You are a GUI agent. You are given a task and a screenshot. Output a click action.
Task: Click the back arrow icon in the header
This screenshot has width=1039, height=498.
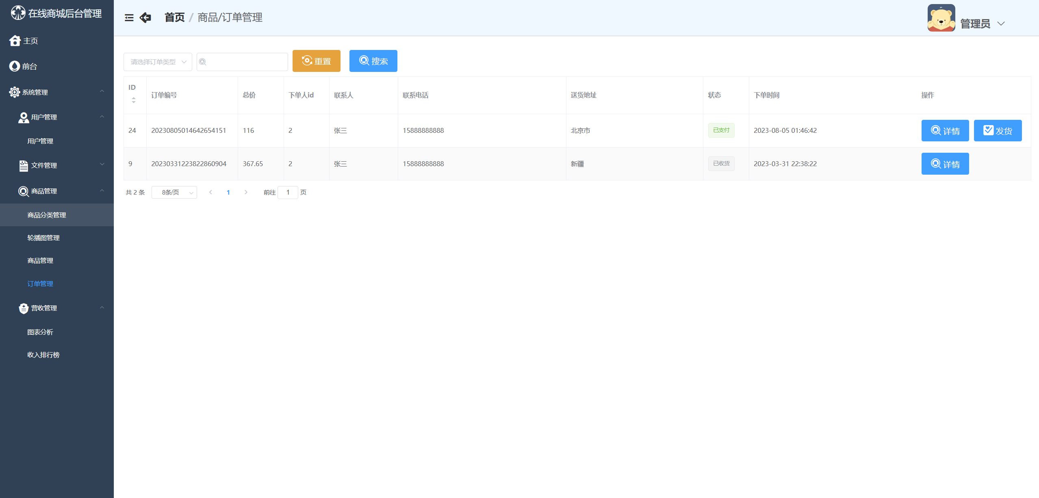(145, 17)
